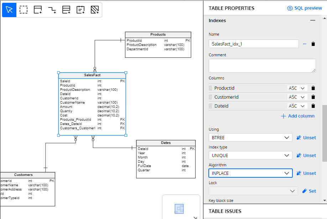The image size is (327, 219).
Task: Set the Lock option
Action: (309, 191)
